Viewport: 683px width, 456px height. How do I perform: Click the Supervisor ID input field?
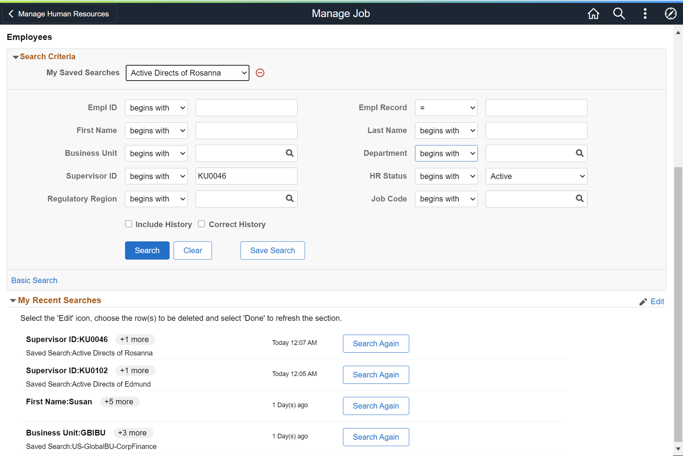[x=246, y=176]
